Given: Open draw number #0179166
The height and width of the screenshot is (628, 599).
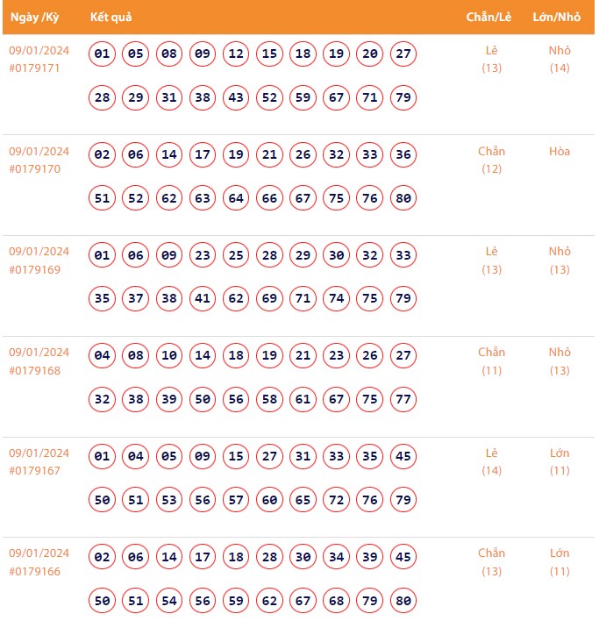Looking at the screenshot, I should [x=35, y=571].
